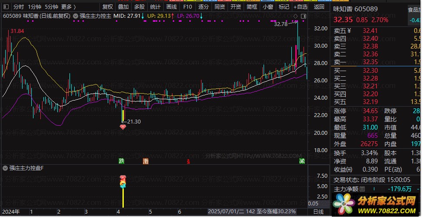
Task: Click the 最低 value 31.00
Action: tap(370, 127)
